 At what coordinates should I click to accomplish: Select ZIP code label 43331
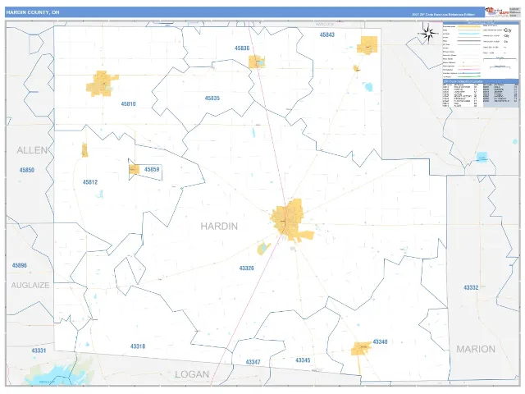39,350
